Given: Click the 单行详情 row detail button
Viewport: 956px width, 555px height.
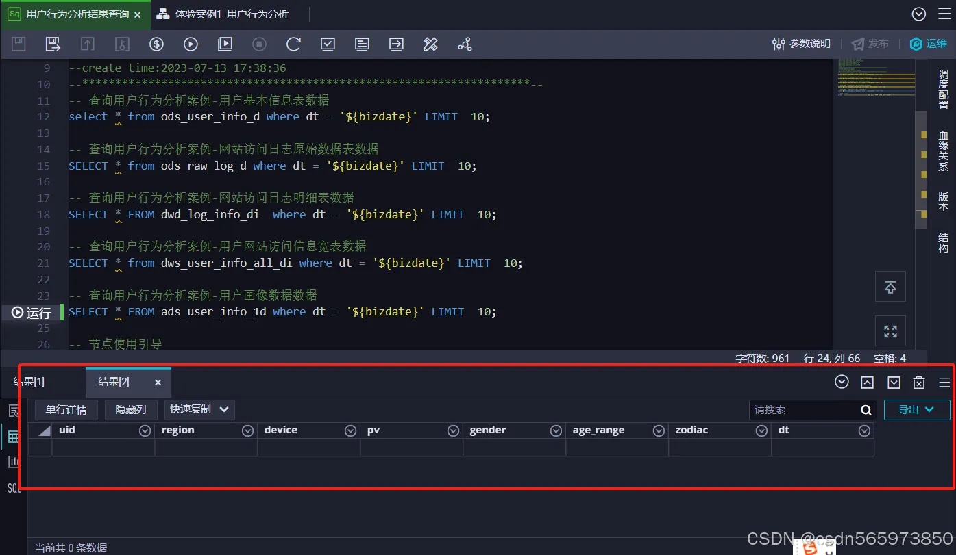Looking at the screenshot, I should point(66,409).
